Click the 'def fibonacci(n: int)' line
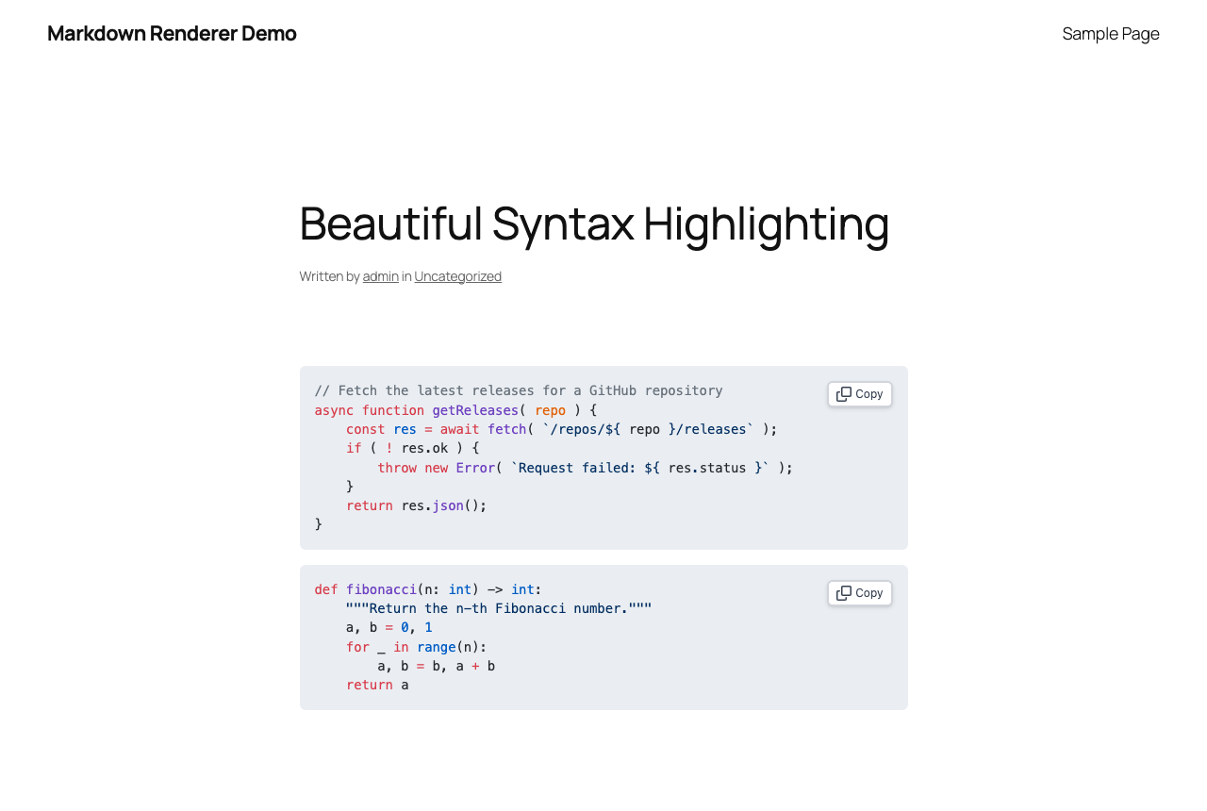The height and width of the screenshot is (811, 1207). pyautogui.click(x=429, y=589)
